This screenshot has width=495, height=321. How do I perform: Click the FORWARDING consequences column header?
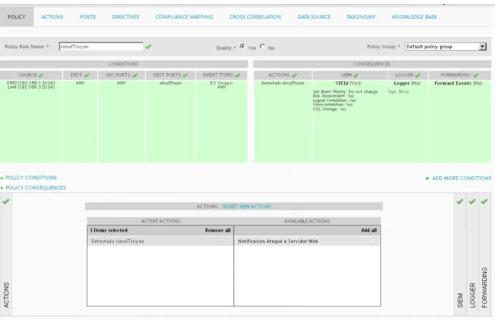pyautogui.click(x=460, y=75)
